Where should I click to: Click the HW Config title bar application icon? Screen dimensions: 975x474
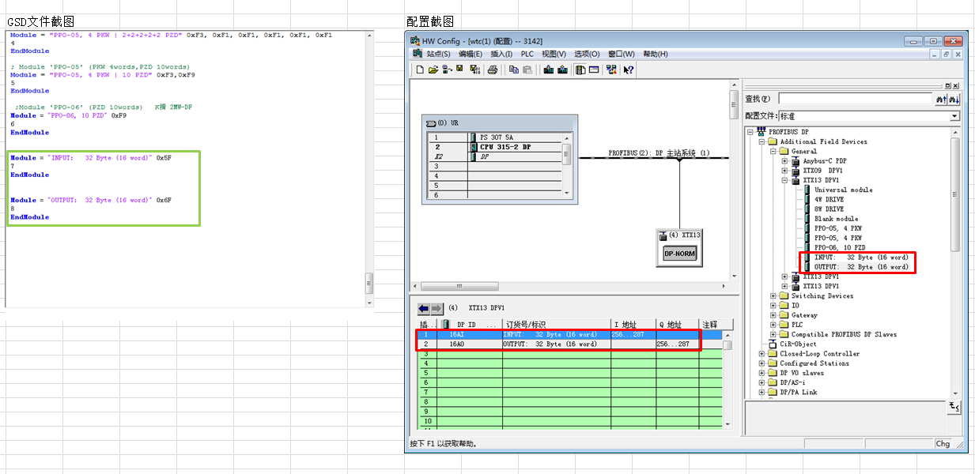(x=415, y=41)
